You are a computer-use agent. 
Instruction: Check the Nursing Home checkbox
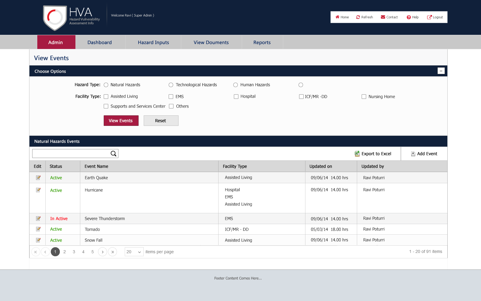pyautogui.click(x=364, y=97)
